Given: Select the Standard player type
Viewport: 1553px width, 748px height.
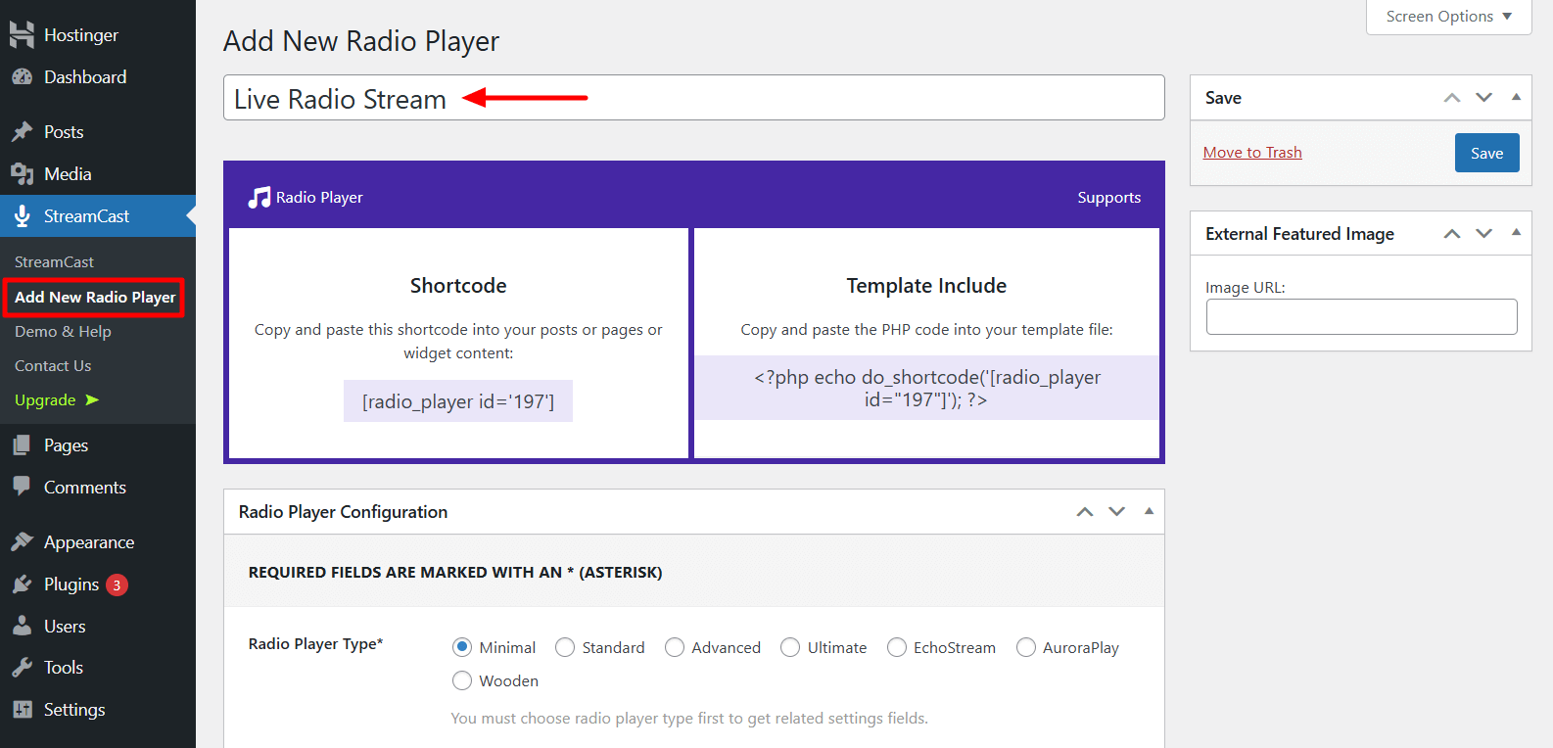Looking at the screenshot, I should point(565,647).
